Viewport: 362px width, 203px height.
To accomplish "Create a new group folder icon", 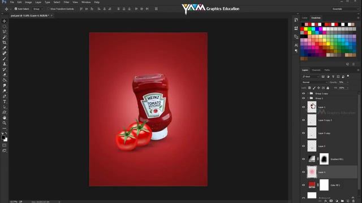I will click(x=342, y=201).
